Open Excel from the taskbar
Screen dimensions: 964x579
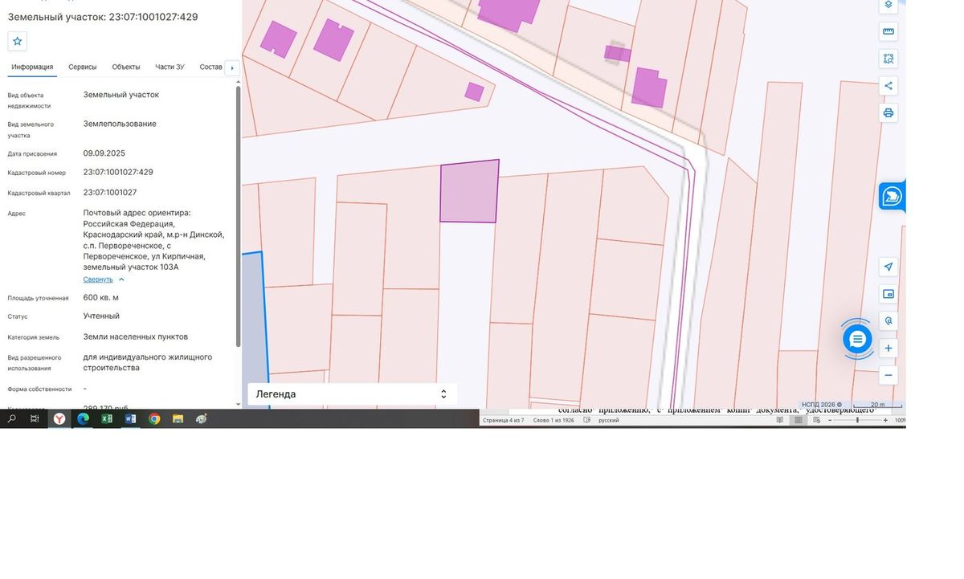coord(107,418)
